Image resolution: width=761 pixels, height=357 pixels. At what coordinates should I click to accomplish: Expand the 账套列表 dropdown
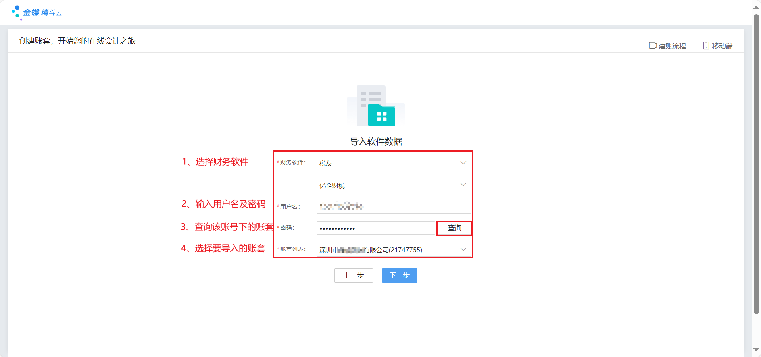click(394, 249)
